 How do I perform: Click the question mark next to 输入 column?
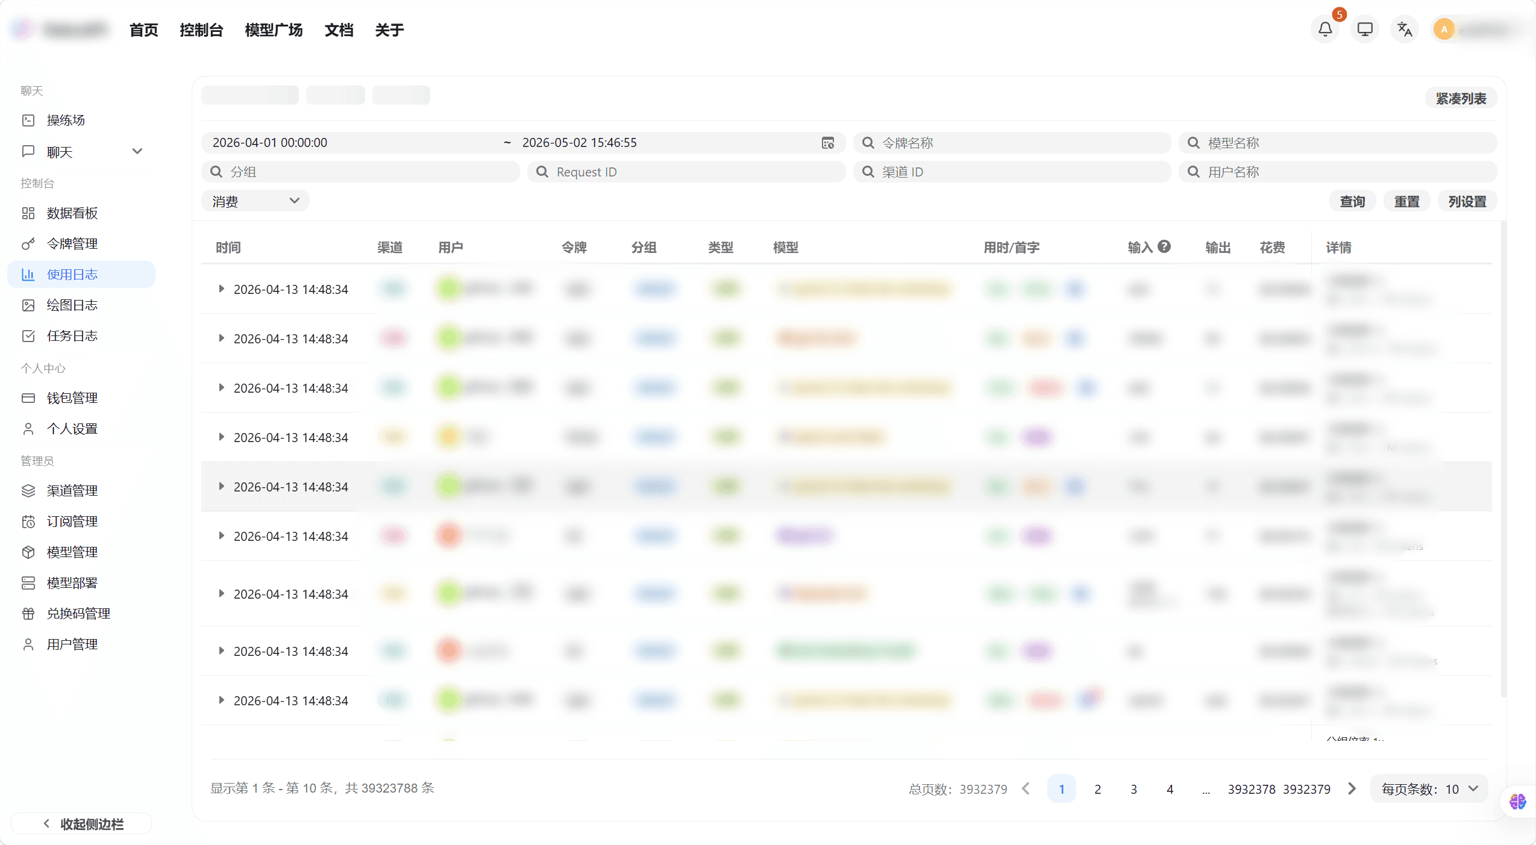click(1164, 246)
